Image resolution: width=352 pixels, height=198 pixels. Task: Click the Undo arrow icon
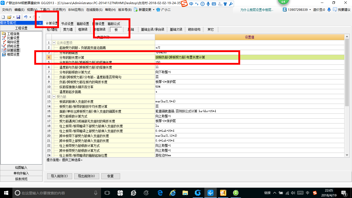coord(26,17)
